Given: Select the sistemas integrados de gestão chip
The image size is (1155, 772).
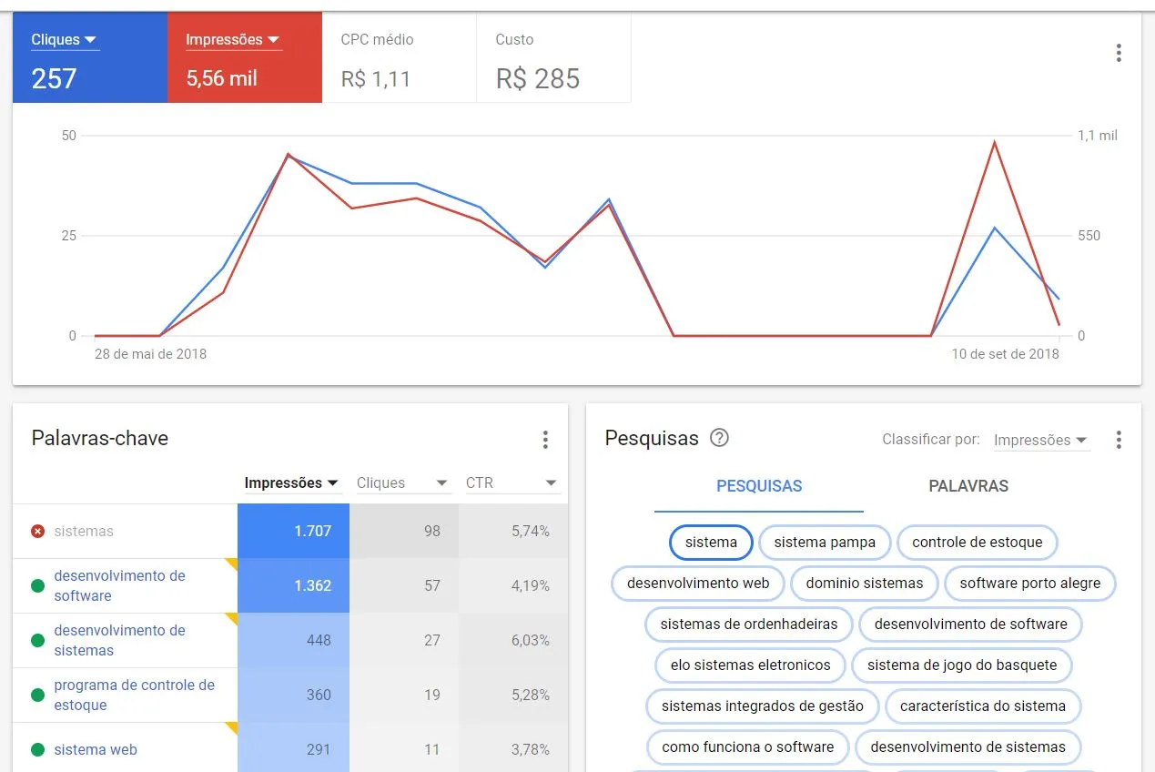Looking at the screenshot, I should (762, 706).
